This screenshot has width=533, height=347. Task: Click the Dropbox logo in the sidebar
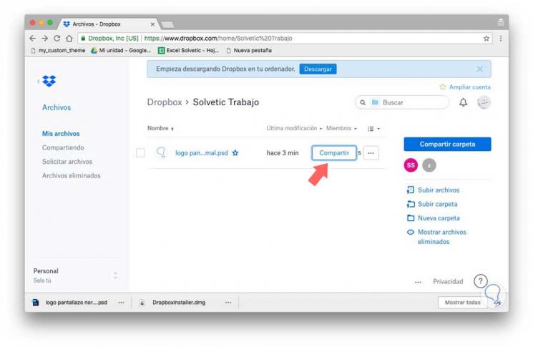pyautogui.click(x=49, y=81)
